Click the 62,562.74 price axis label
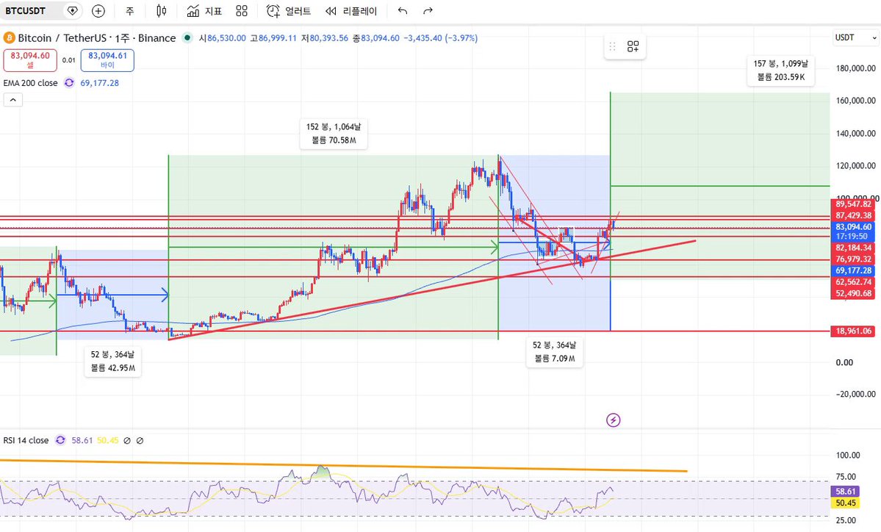The height and width of the screenshot is (532, 881). (853, 282)
